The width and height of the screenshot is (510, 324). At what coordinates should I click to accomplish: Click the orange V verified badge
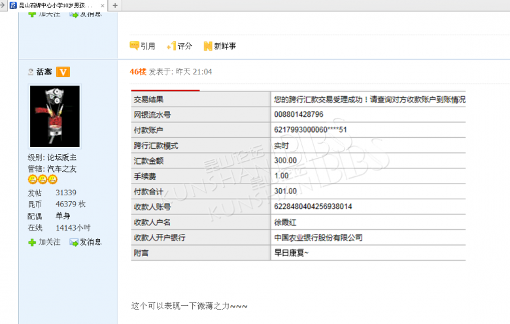point(63,72)
